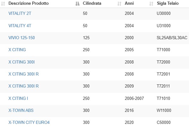Click the 2006-2007 years cell
This screenshot has width=189, height=128.
point(134,98)
